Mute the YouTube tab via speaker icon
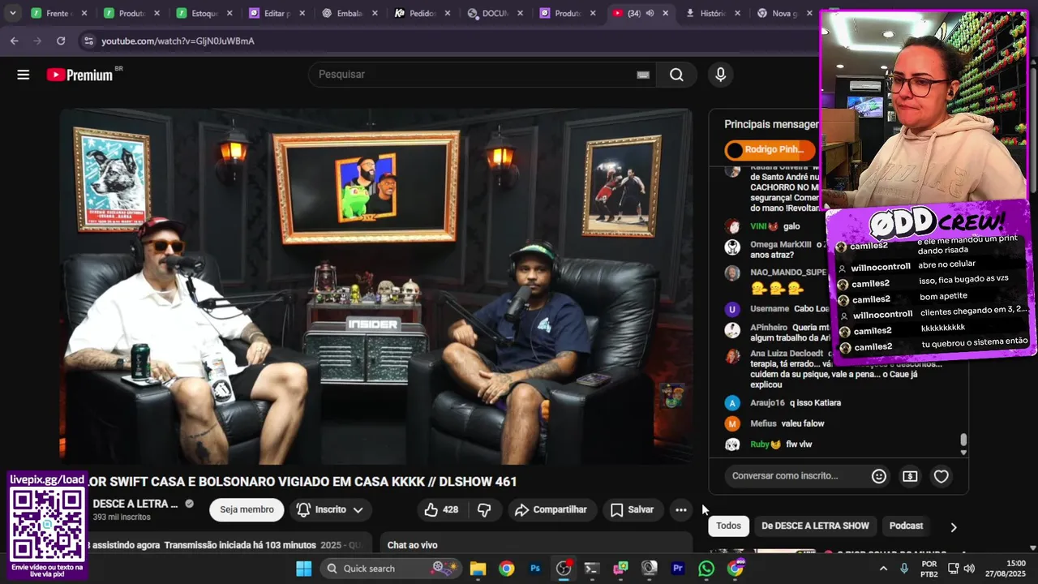 (650, 13)
